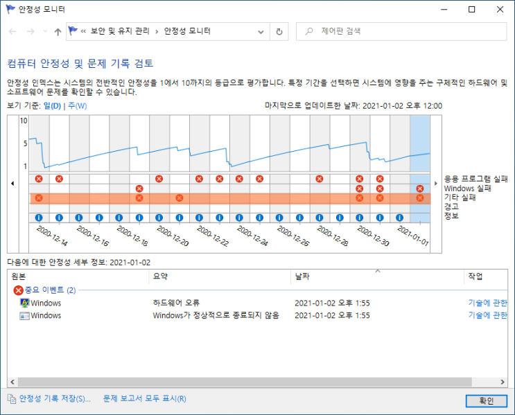
Task: Open 기술에 관한 link for abnormal shutdown row
Action: 488,315
